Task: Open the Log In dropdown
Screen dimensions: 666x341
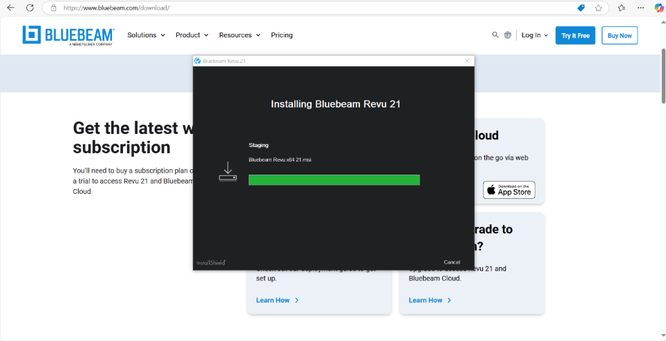Action: 534,35
